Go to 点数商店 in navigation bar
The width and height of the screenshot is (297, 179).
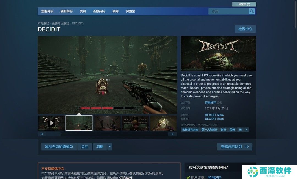[x=99, y=11]
